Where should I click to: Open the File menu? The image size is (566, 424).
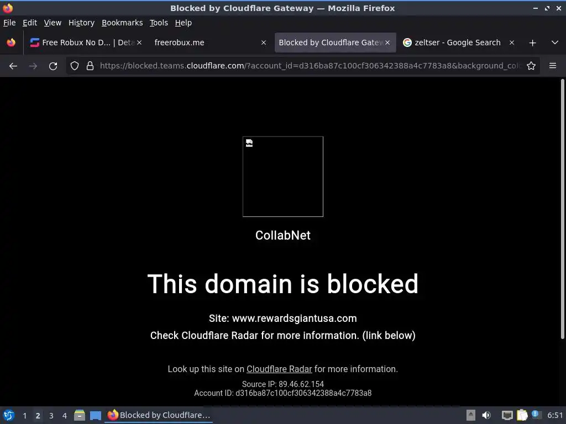coord(9,23)
